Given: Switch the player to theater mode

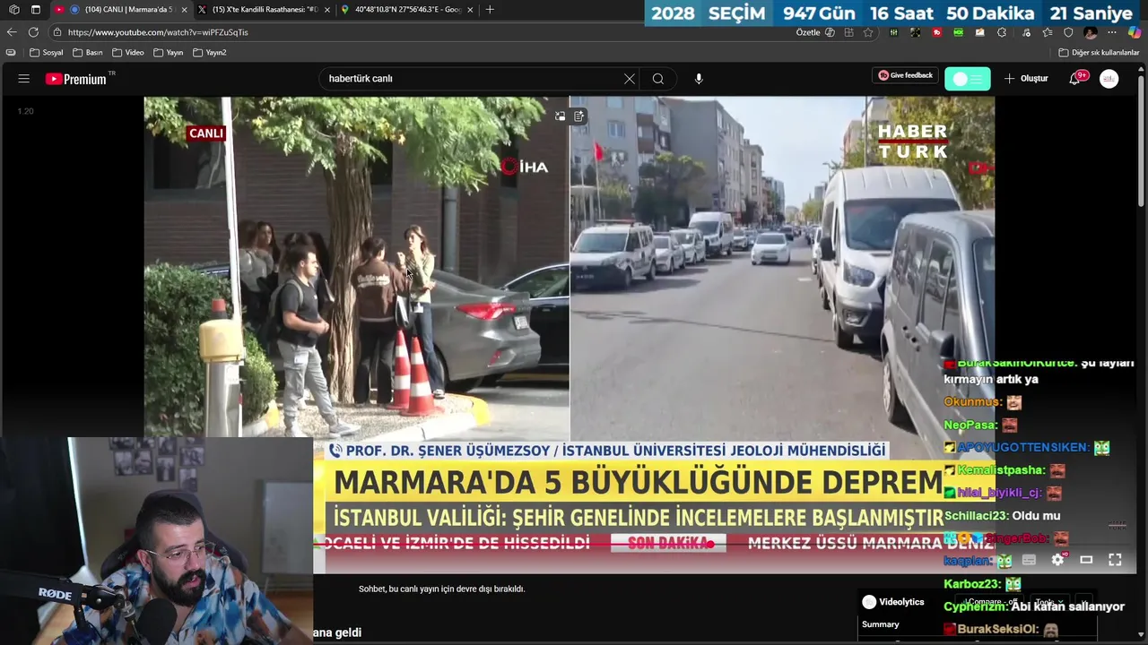Looking at the screenshot, I should [1086, 560].
